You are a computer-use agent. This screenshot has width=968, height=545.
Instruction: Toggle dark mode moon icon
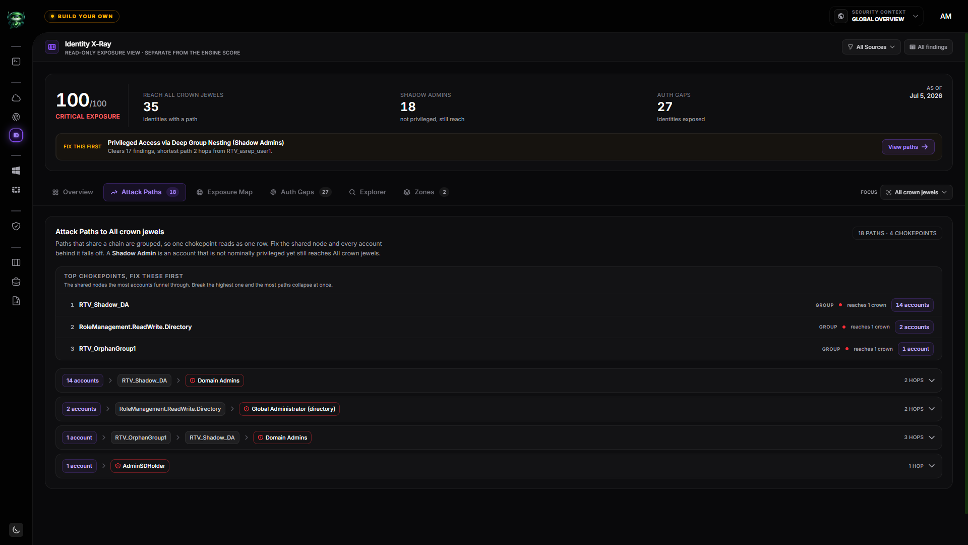coord(16,530)
